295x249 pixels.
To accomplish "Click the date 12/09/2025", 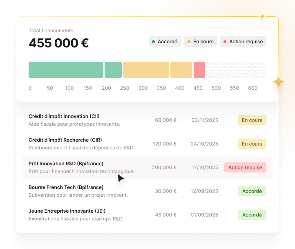I will click(205, 191).
